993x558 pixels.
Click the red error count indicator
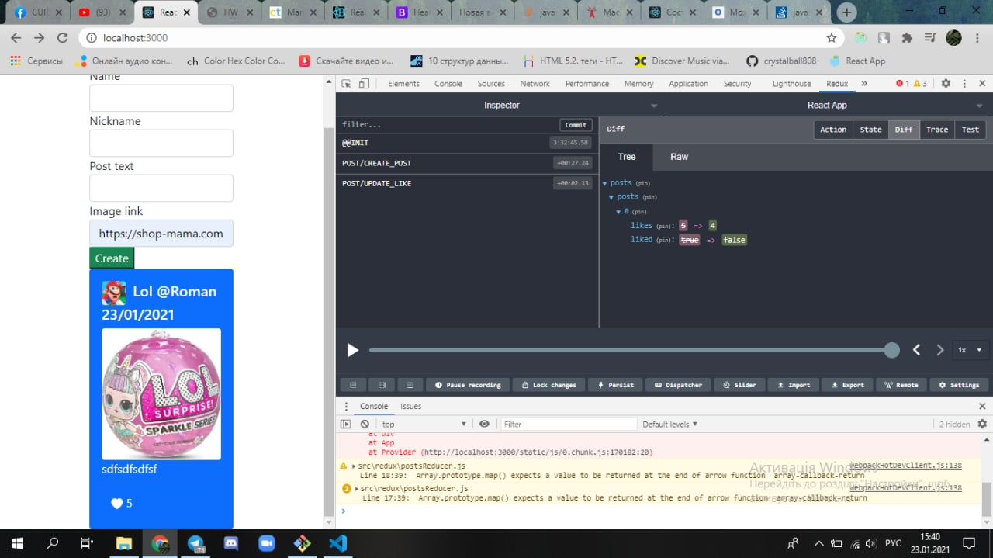902,84
